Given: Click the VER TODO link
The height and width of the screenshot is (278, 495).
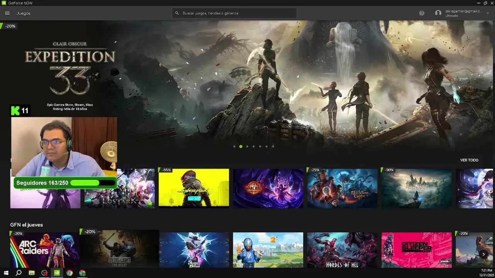Looking at the screenshot, I should click(469, 160).
